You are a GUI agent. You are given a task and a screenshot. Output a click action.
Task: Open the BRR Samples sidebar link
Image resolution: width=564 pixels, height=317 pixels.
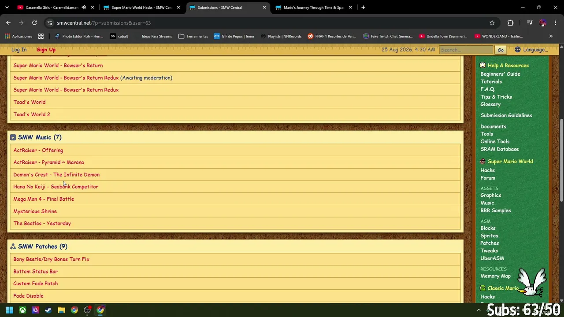pyautogui.click(x=496, y=210)
